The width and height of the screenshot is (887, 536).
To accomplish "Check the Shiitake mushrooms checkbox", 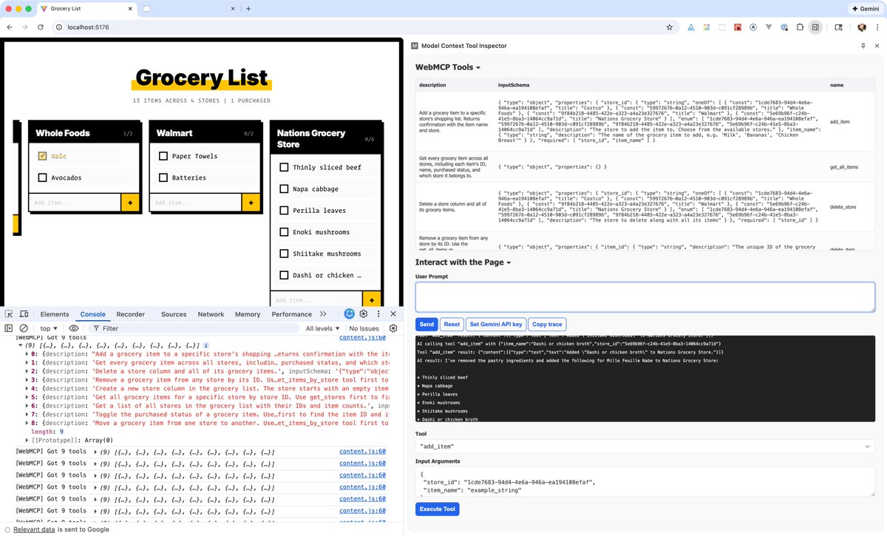I will [284, 254].
